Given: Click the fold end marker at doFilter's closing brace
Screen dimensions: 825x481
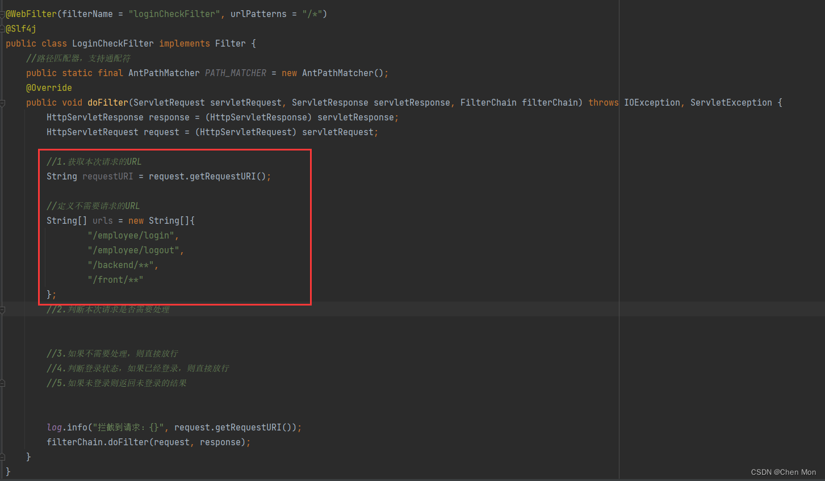Looking at the screenshot, I should click(x=3, y=457).
